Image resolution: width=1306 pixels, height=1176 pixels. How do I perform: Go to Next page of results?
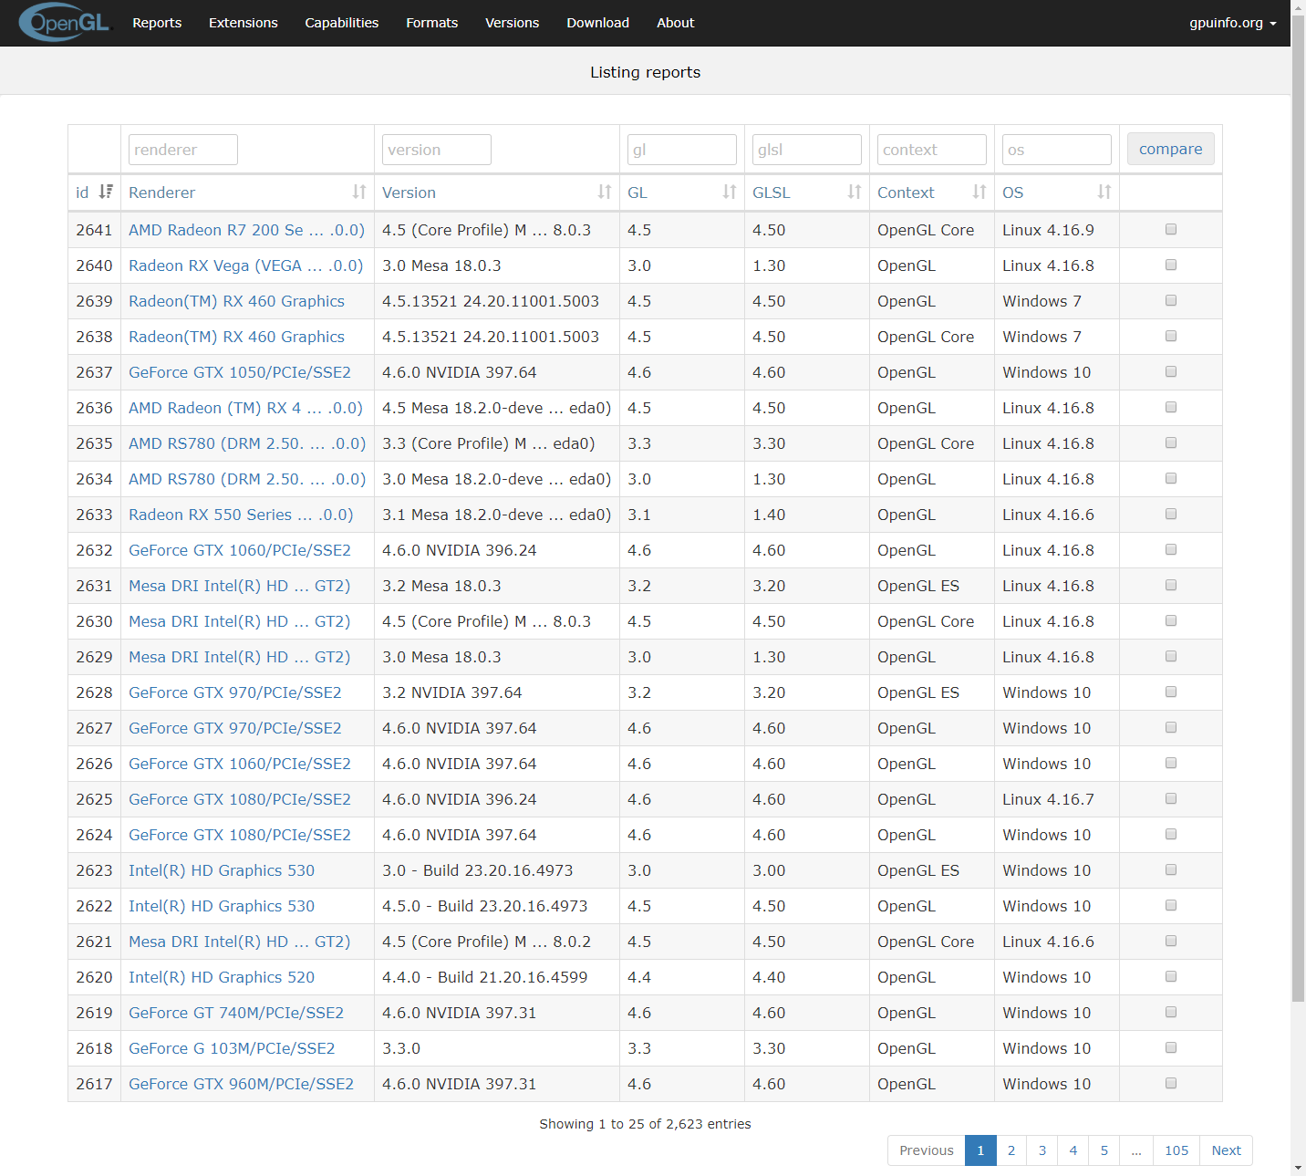point(1226,1150)
